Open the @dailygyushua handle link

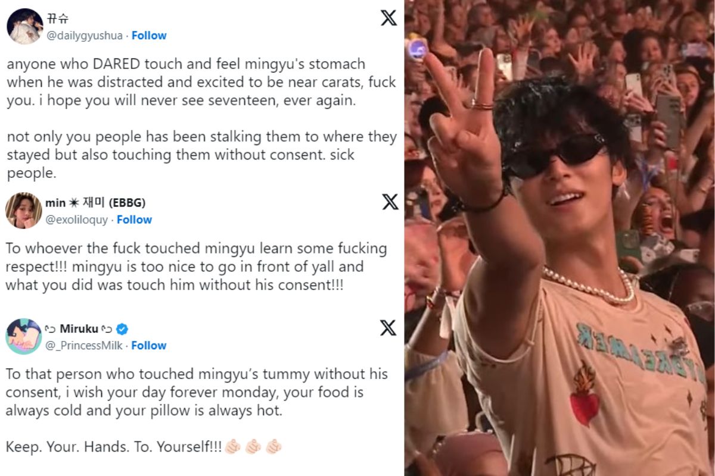pos(85,36)
